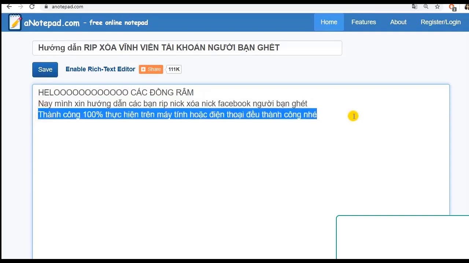The image size is (469, 263).
Task: Open the Home menu item
Action: coord(329,22)
